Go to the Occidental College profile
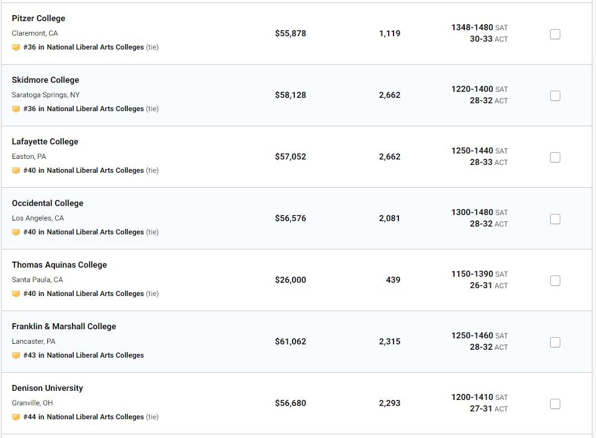Viewport: 596px width, 438px height. (47, 203)
